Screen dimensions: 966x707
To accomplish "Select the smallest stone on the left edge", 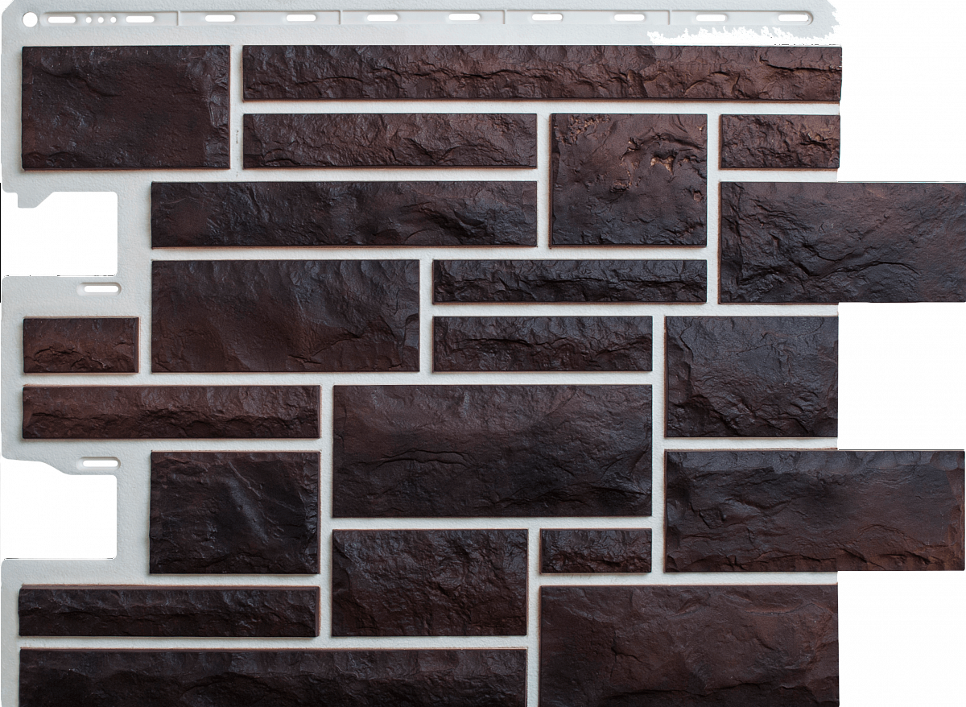I will [80, 345].
